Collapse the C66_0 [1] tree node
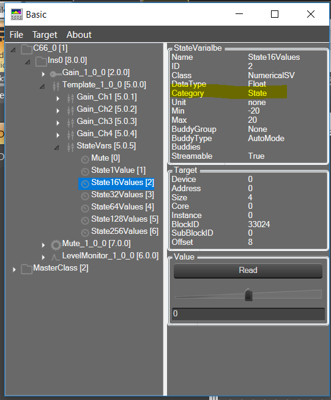This screenshot has height=400, width=331. (13, 50)
